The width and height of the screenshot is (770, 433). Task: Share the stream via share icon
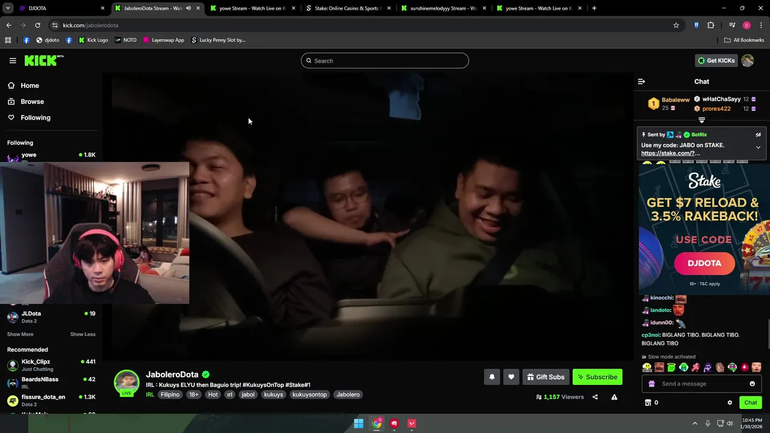(x=595, y=397)
